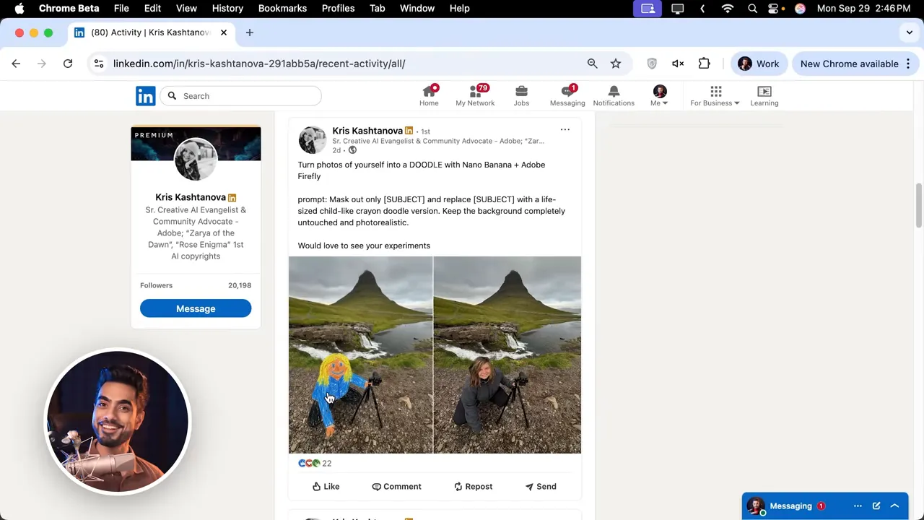Expand the Messaging panel chevron
Viewport: 924px width, 520px height.
[x=894, y=506]
